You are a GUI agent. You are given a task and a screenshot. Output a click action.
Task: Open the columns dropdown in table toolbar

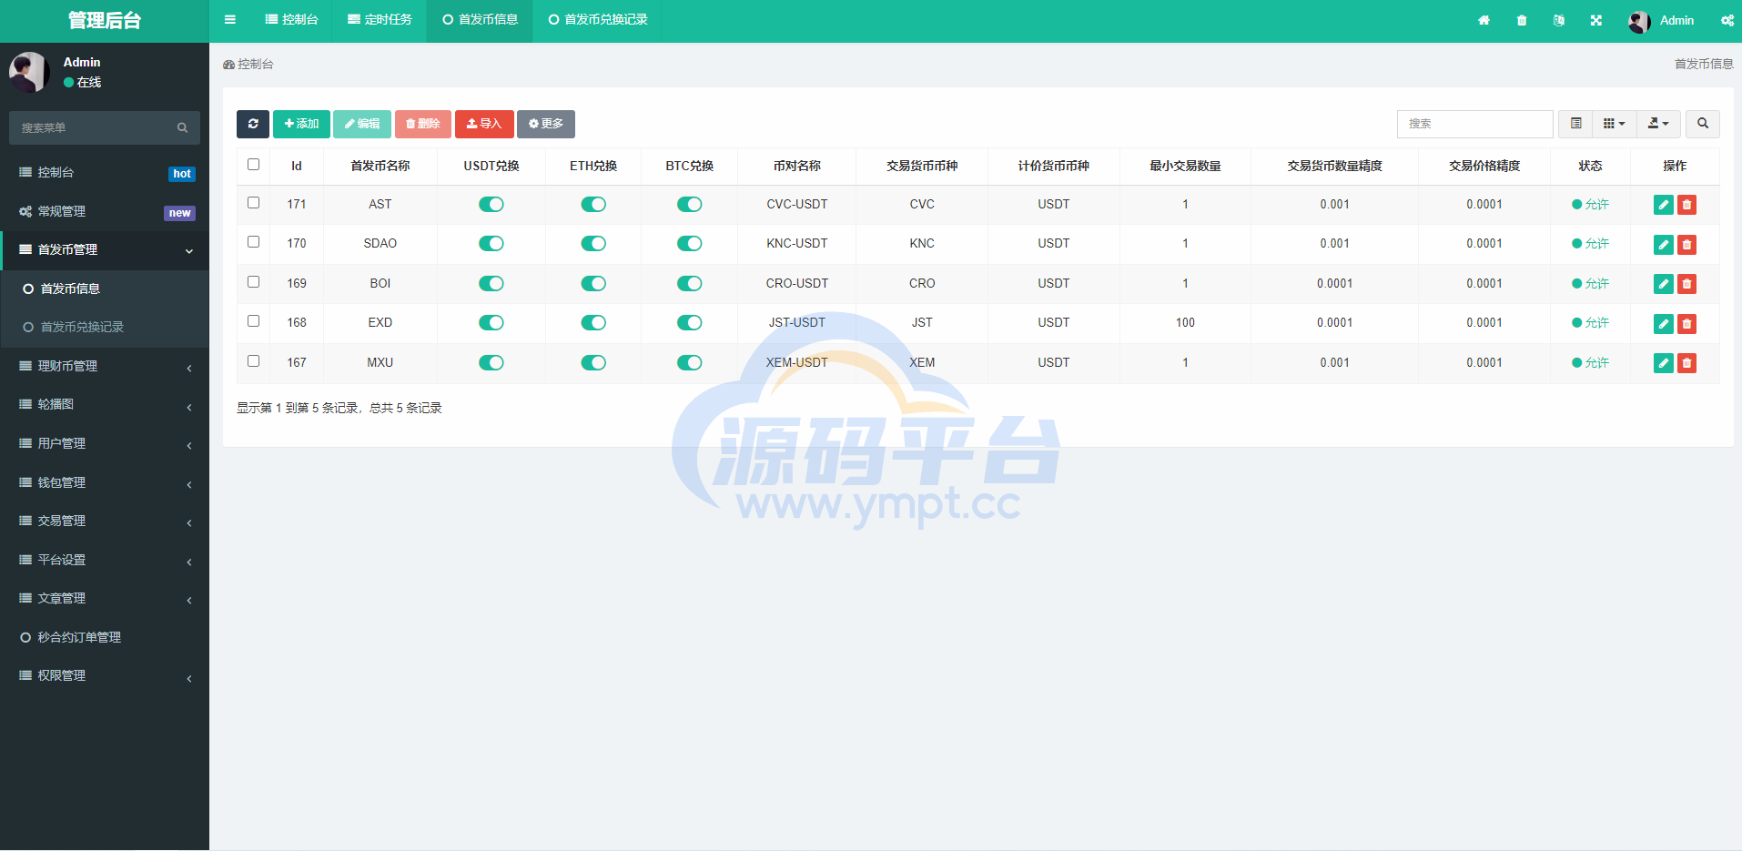pyautogui.click(x=1615, y=124)
